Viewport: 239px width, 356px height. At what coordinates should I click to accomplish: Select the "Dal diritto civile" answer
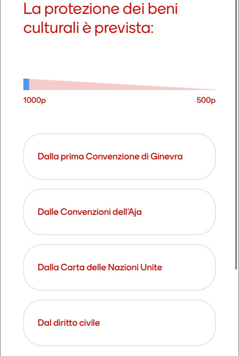click(119, 323)
